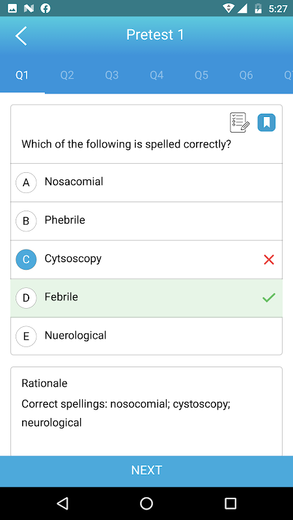Image resolution: width=293 pixels, height=520 pixels.
Task: Tap the green checkmark beside Febrile
Action: 269,298
